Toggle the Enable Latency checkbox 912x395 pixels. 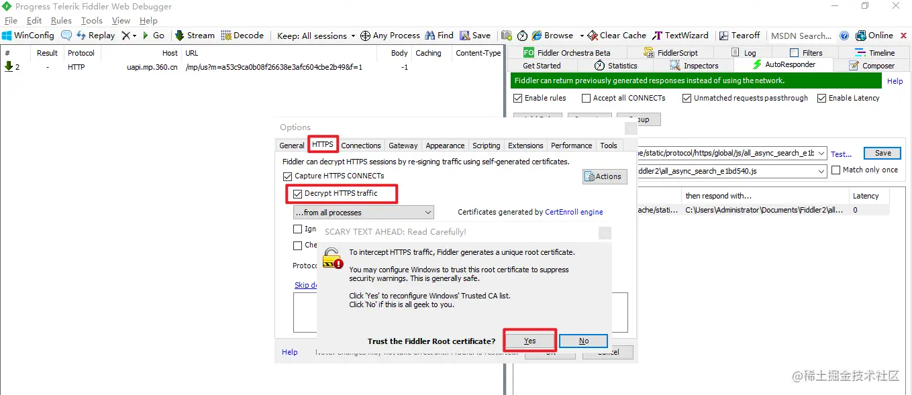click(x=821, y=98)
